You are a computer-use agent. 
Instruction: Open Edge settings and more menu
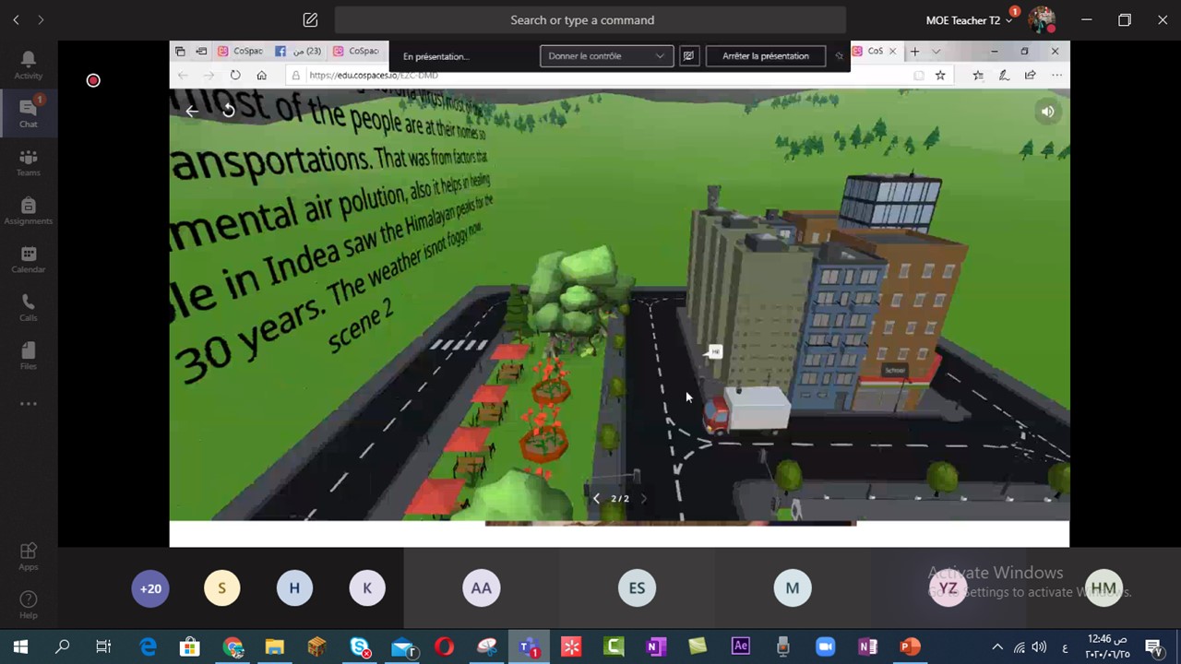tap(1056, 76)
